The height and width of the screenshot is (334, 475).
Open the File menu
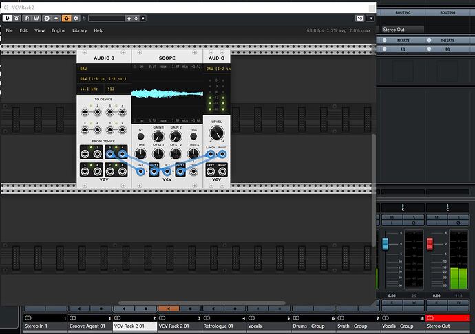coord(10,30)
